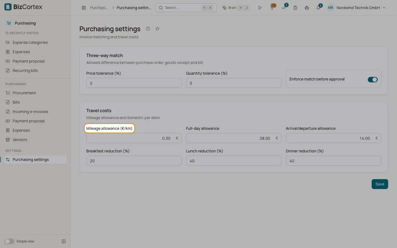Viewport: 397px width, 248px height.
Task: Click the Quantity tolerance (%) field
Action: (234, 83)
